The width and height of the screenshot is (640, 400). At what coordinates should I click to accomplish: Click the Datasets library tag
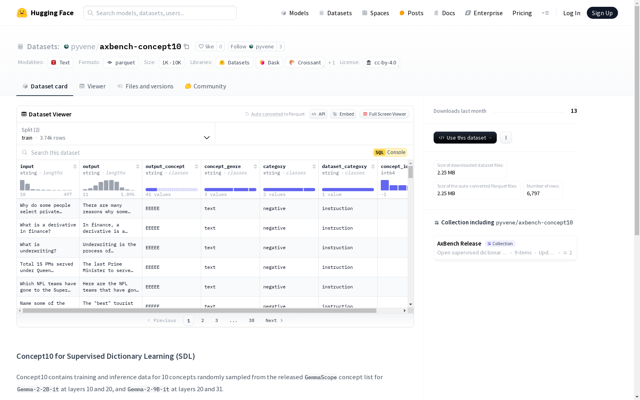[234, 62]
